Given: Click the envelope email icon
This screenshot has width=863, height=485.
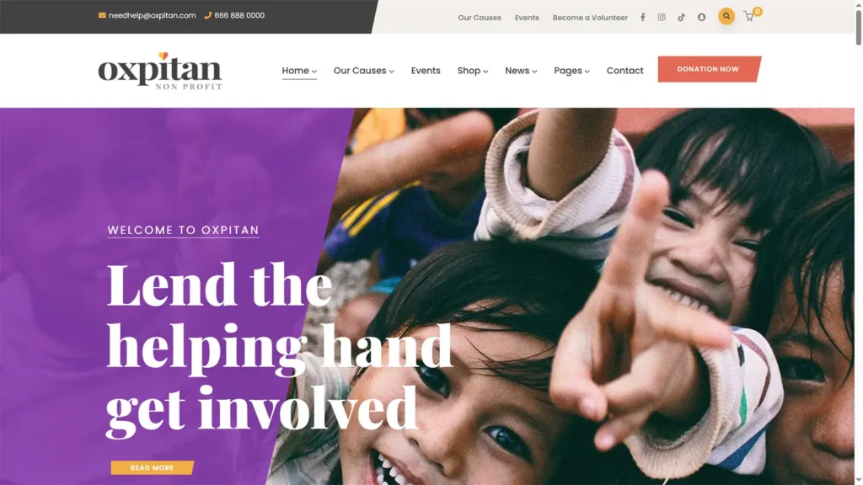Looking at the screenshot, I should [102, 15].
